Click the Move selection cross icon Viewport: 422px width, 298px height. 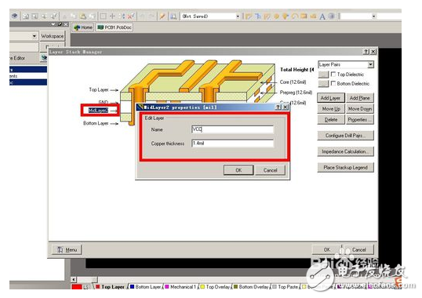[112, 16]
